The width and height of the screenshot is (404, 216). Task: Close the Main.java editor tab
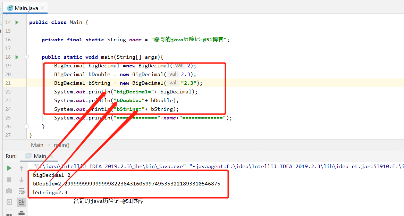point(42,8)
